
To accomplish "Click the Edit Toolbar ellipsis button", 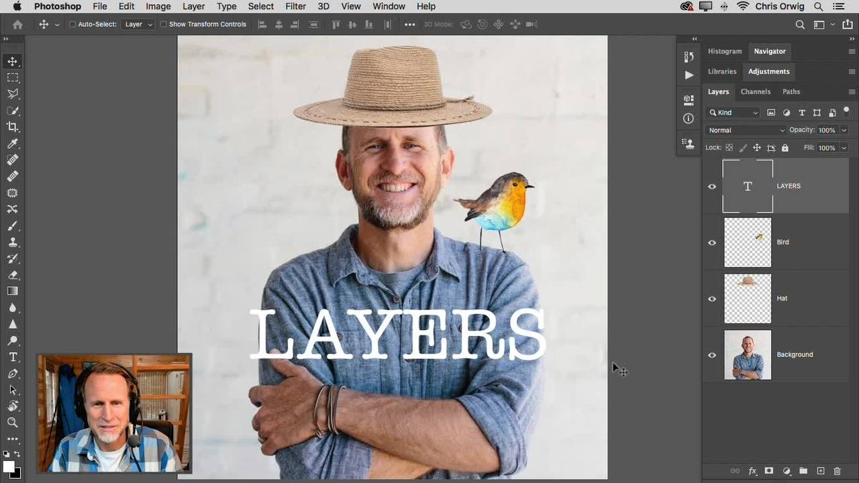I will click(13, 439).
